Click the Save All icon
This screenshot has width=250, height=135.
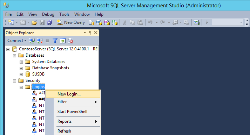click(x=50, y=22)
